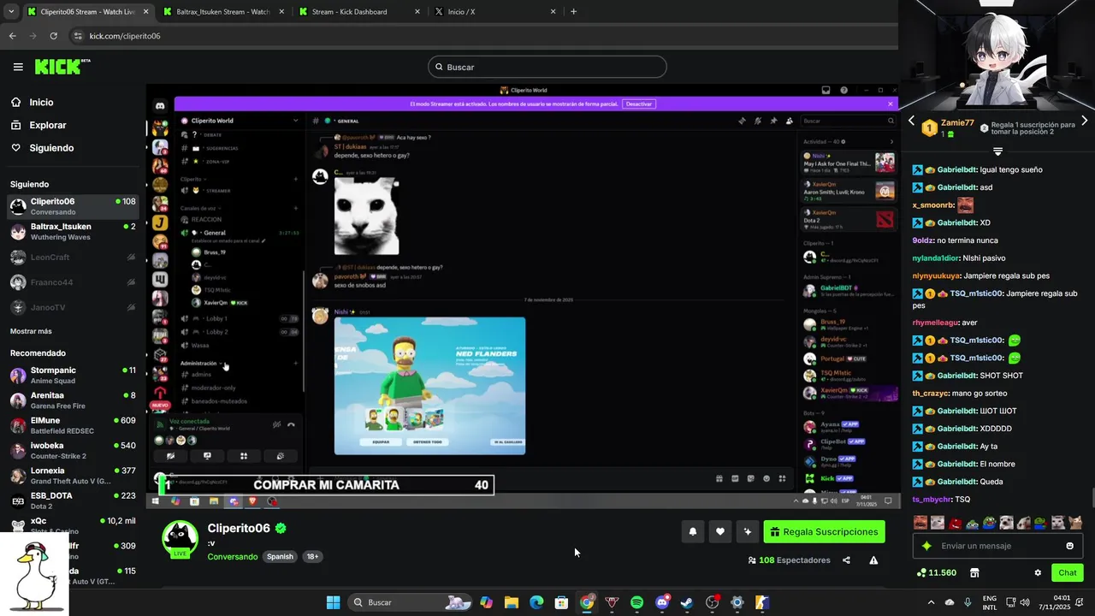Click the KICK logo
The image size is (1095, 616).
tap(62, 67)
